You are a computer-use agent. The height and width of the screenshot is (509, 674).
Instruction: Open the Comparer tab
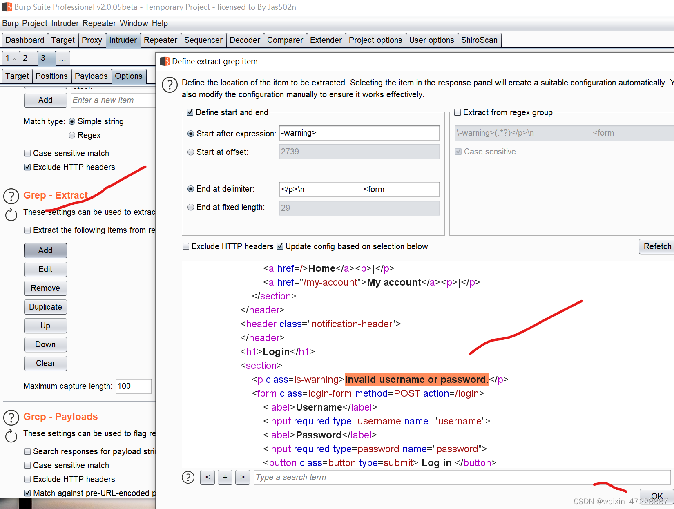pyautogui.click(x=285, y=40)
